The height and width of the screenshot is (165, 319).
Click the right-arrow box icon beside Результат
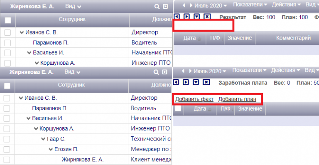pyautogui.click(x=186, y=16)
